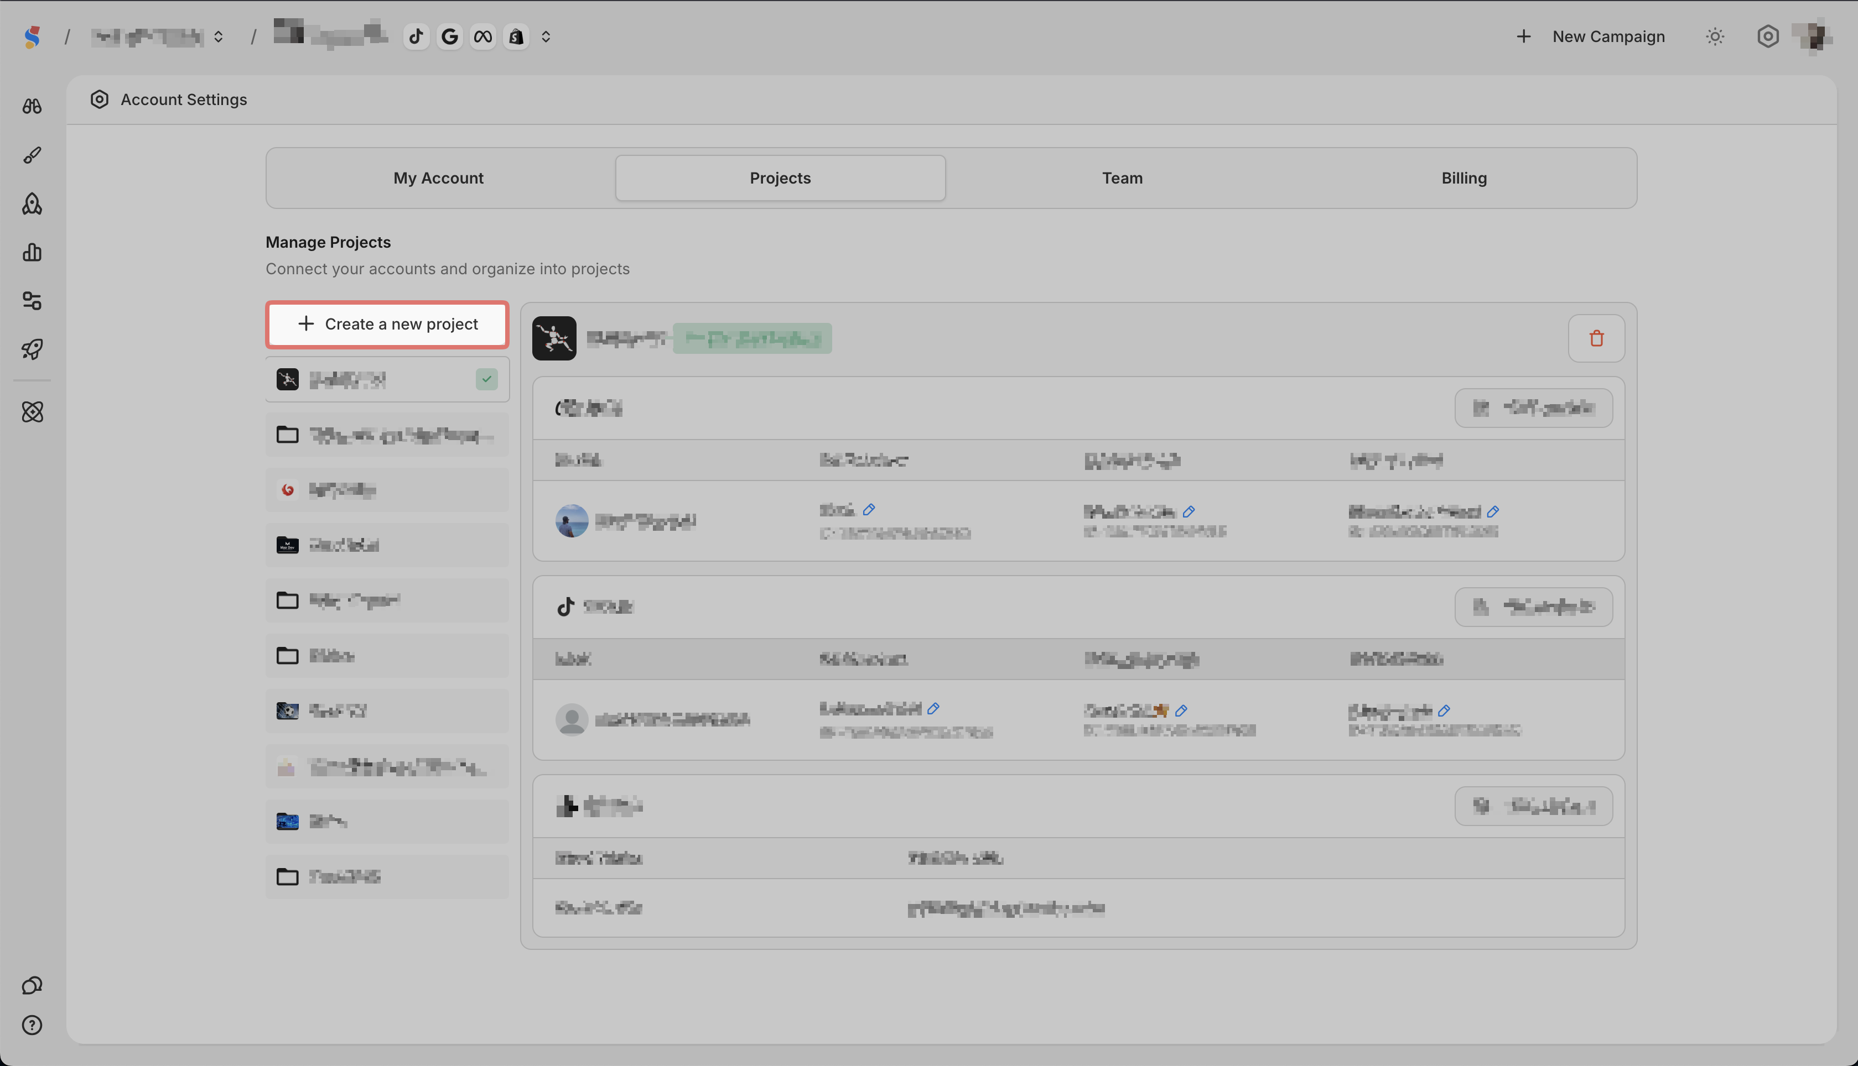The width and height of the screenshot is (1858, 1066).
Task: Click green checkmark on selected project
Action: tap(486, 379)
